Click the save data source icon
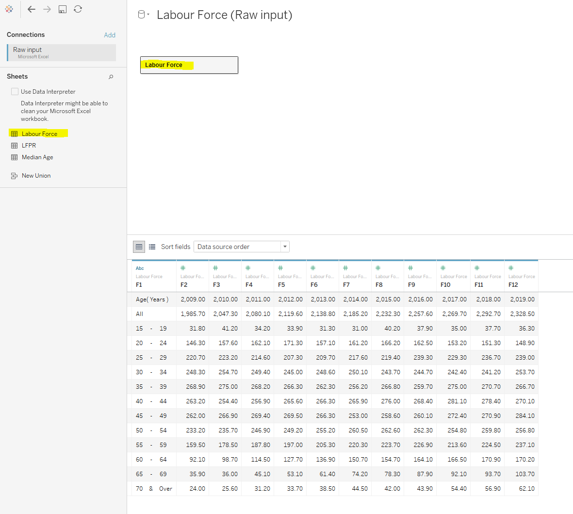 tap(62, 9)
